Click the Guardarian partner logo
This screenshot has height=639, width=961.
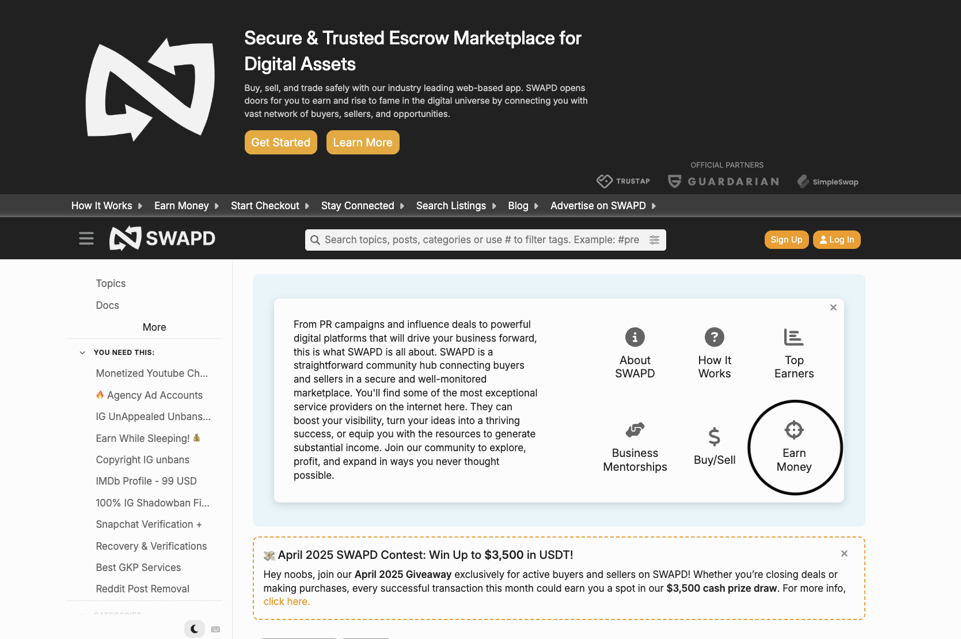[x=723, y=182]
